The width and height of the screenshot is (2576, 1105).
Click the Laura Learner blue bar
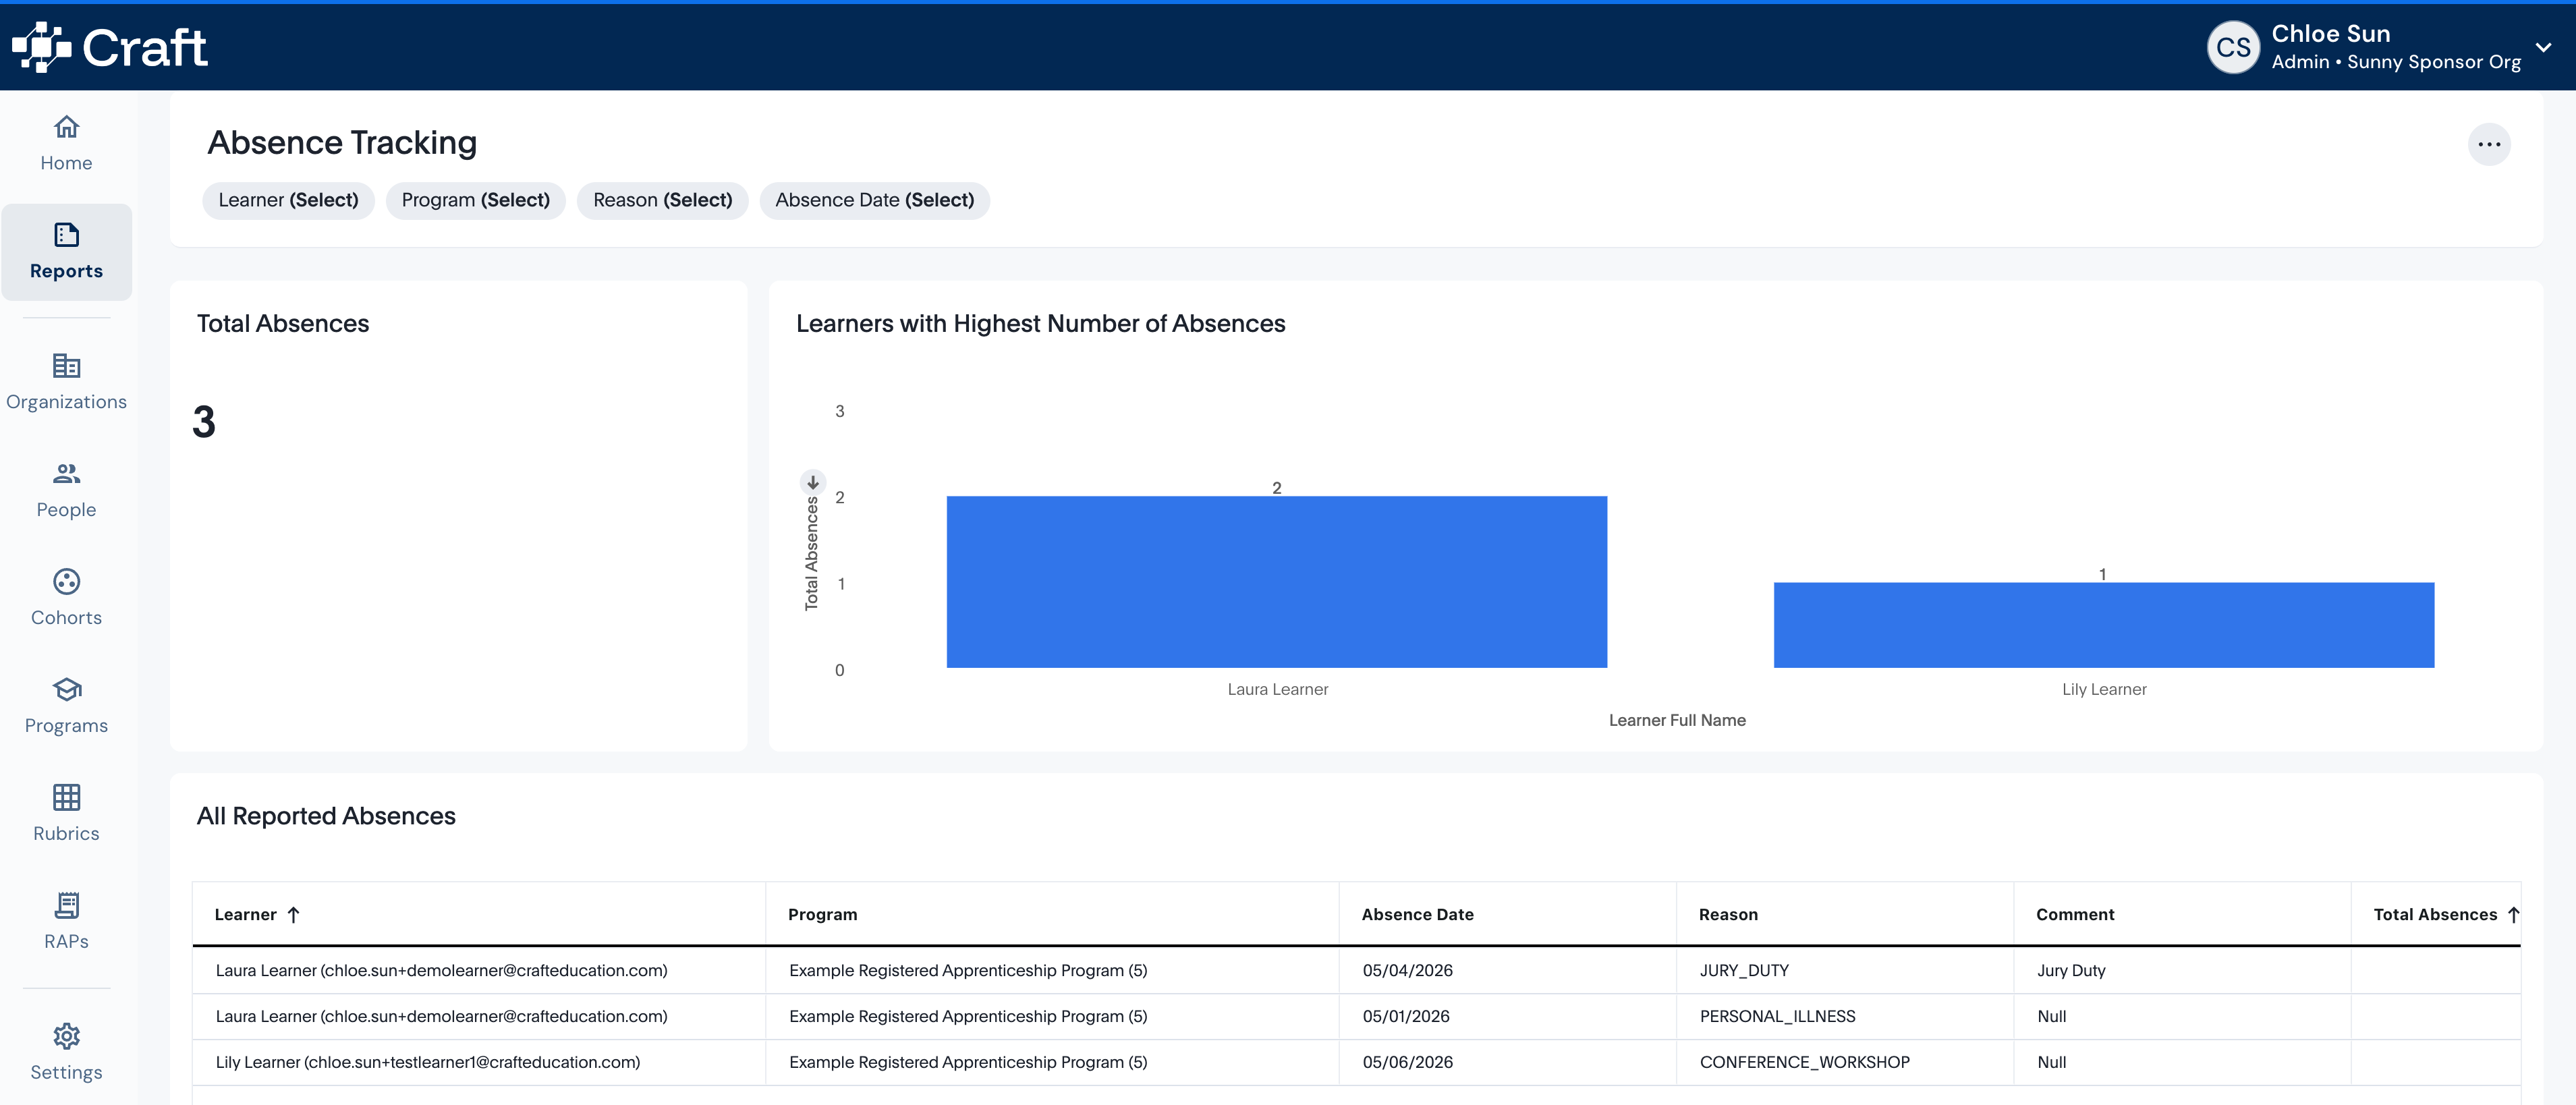pos(1276,582)
